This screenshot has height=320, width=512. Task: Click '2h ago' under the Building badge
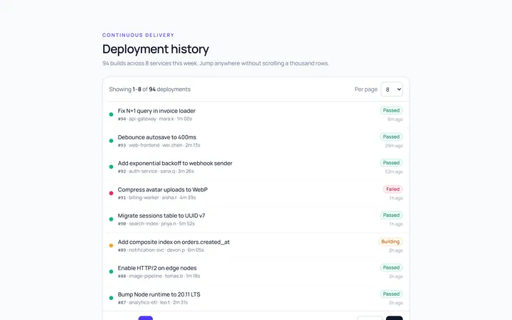(396, 251)
